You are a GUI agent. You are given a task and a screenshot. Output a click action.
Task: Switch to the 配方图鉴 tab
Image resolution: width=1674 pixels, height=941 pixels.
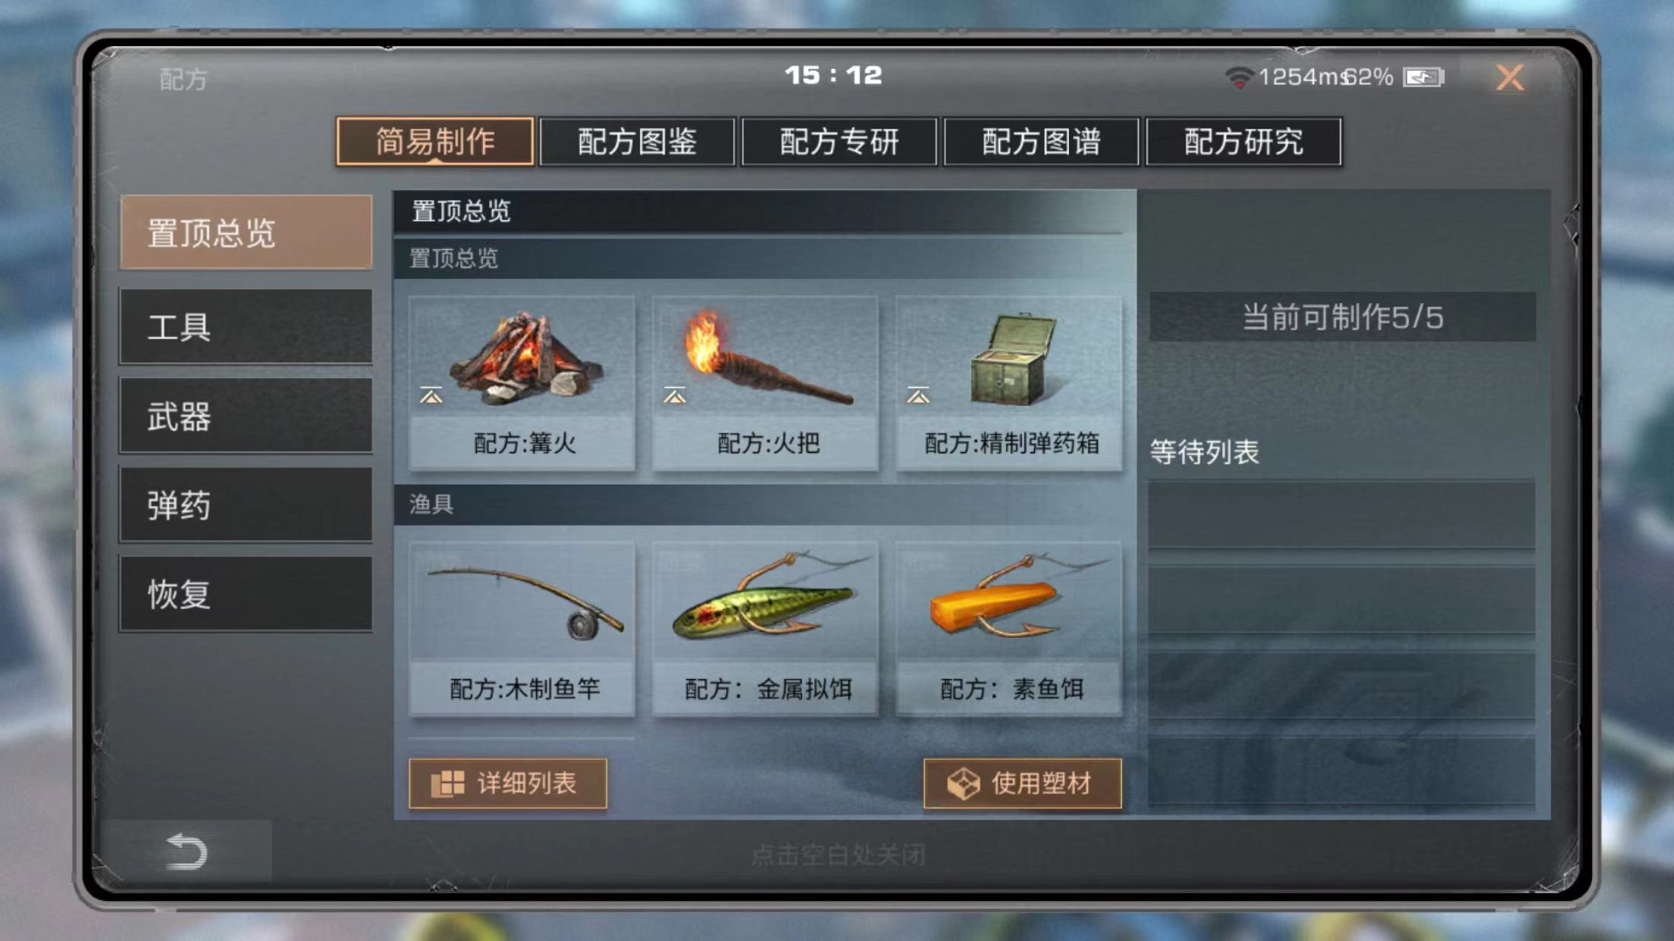[637, 141]
